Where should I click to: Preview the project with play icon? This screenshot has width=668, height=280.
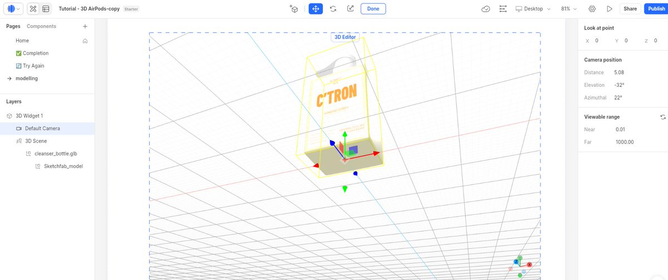[610, 9]
